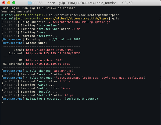Minimize the Terminal using the yellow button

coord(9,3)
